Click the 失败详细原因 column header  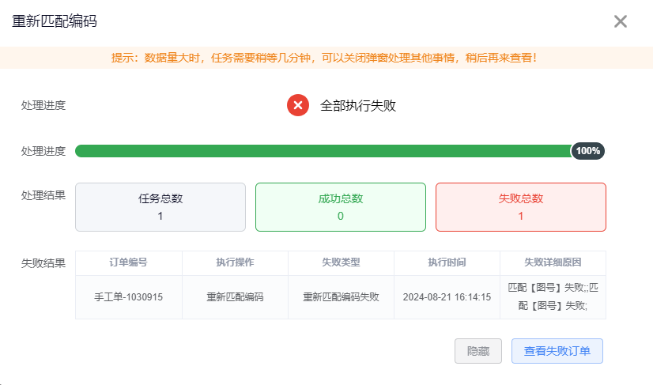coord(553,262)
